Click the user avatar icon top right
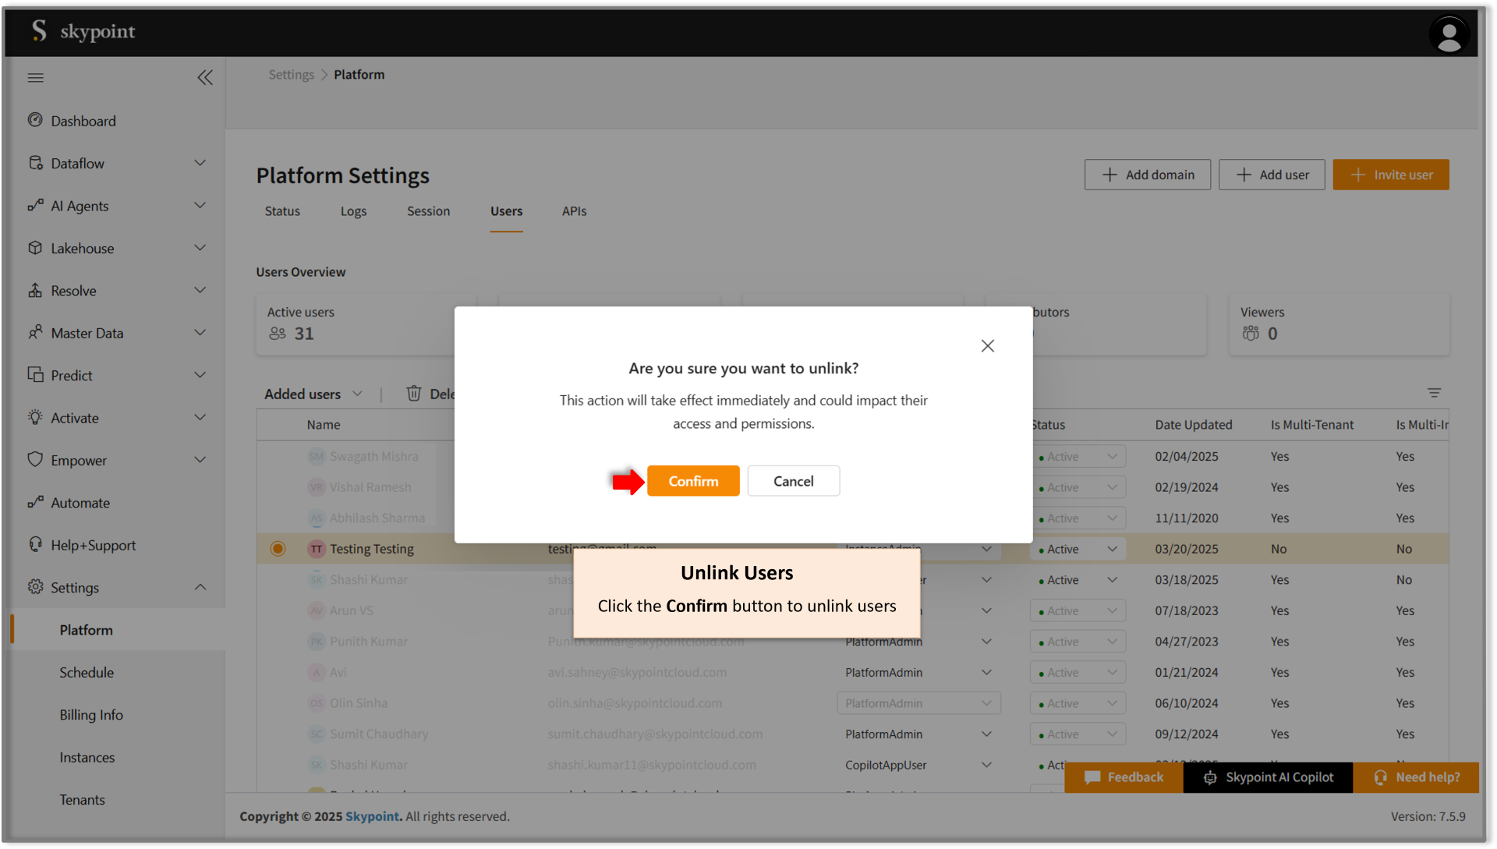This screenshot has height=849, width=1497. [1449, 34]
